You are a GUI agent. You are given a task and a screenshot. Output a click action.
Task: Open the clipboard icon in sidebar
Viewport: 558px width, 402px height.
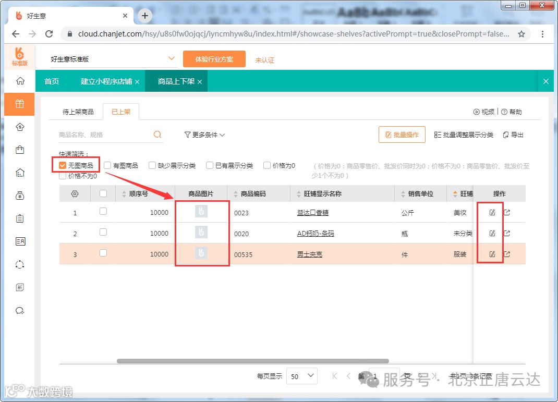pyautogui.click(x=20, y=218)
